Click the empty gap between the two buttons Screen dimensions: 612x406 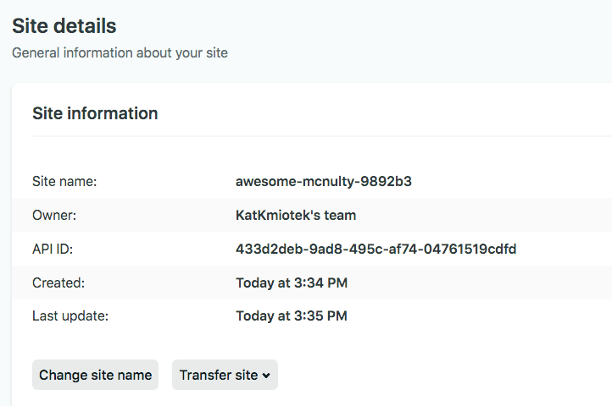[x=165, y=375]
